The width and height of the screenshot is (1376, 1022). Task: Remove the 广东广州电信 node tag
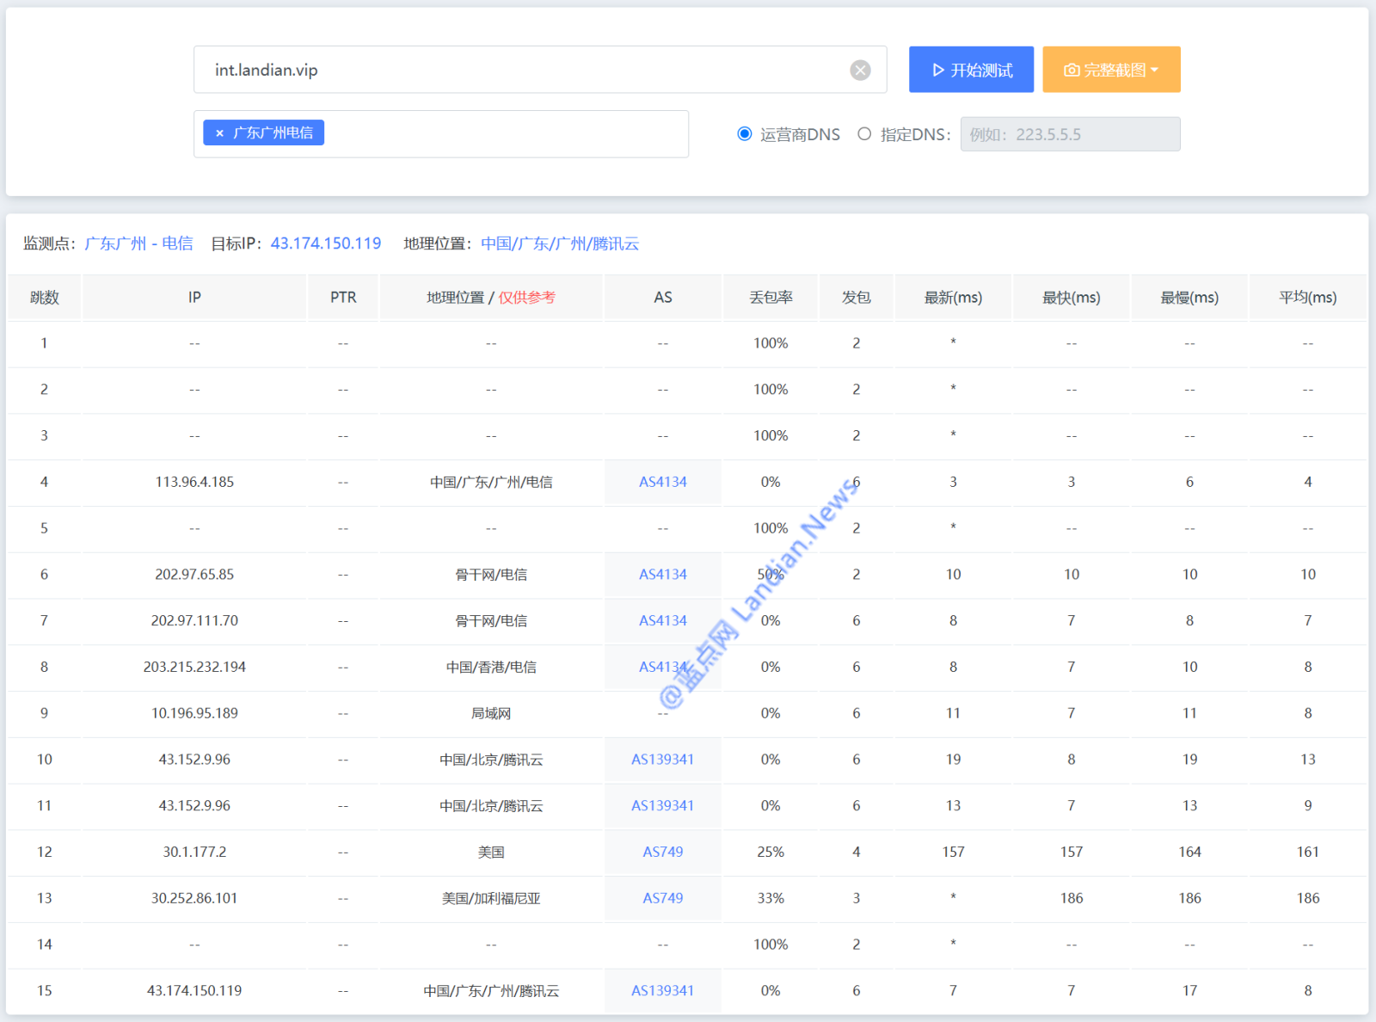coord(220,133)
